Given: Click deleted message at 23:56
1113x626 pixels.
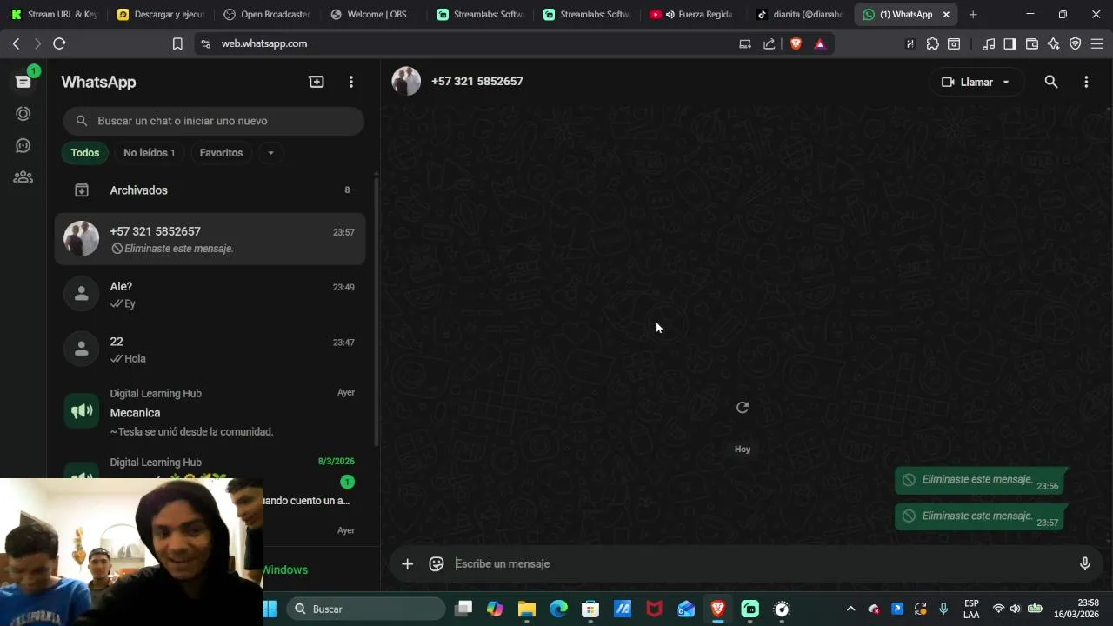Looking at the screenshot, I should (x=979, y=480).
